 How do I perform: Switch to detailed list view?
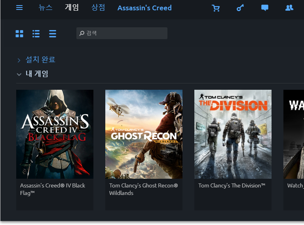click(36, 34)
